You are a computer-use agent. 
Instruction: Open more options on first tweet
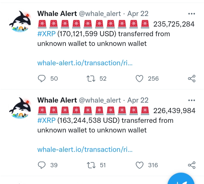pos(192,14)
